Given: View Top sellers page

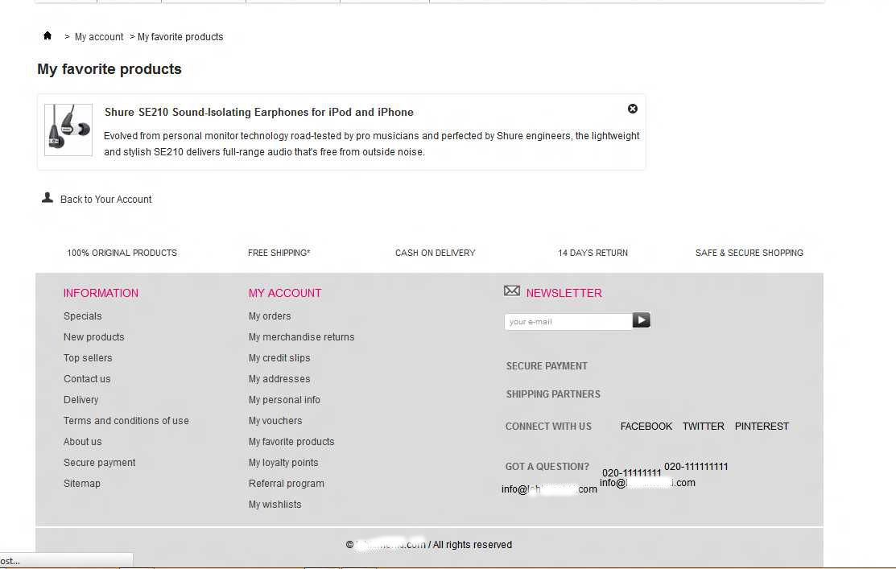Looking at the screenshot, I should [x=88, y=358].
